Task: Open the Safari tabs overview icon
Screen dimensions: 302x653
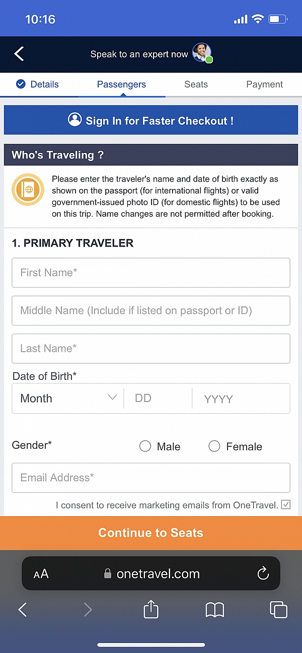Action: click(278, 610)
